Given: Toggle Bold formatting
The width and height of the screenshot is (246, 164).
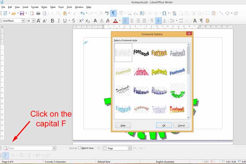Looking at the screenshot, I should click(x=52, y=21).
